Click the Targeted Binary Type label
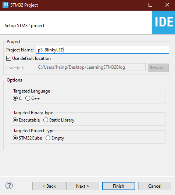The width and height of the screenshot is (175, 195). click(x=33, y=113)
